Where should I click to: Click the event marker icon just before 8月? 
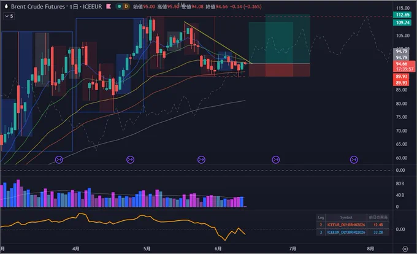pyautogui.click(x=354, y=160)
